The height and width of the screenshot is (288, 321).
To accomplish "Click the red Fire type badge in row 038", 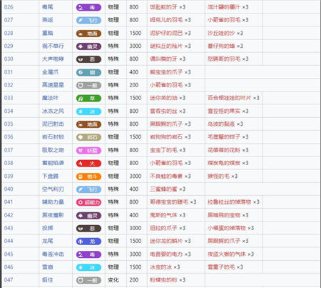I will click(x=88, y=164).
